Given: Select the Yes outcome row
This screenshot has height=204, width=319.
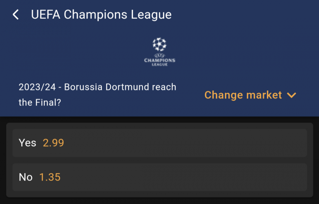Looking at the screenshot, I should coord(160,143).
